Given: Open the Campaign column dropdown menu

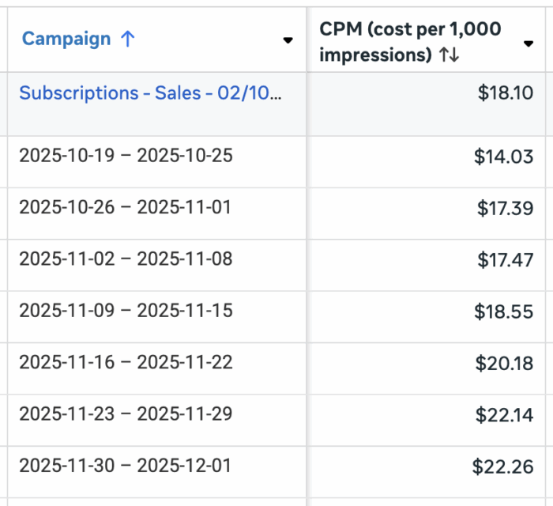Looking at the screenshot, I should tap(288, 41).
